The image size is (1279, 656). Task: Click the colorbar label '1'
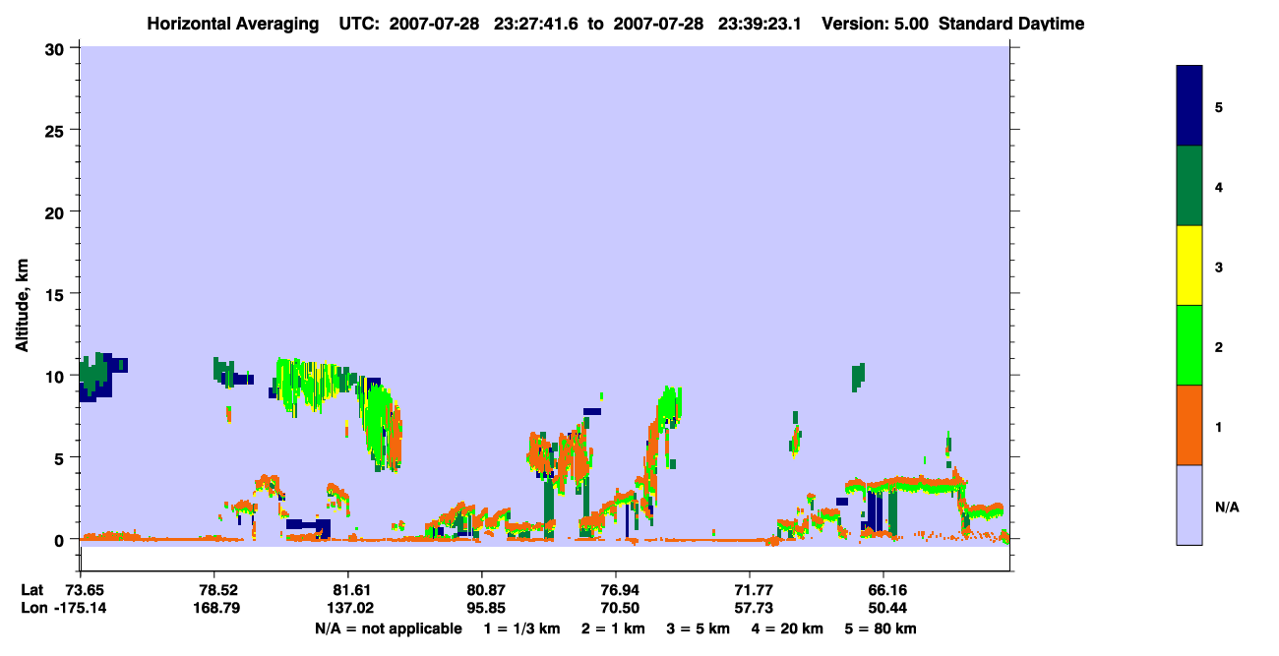point(1219,426)
